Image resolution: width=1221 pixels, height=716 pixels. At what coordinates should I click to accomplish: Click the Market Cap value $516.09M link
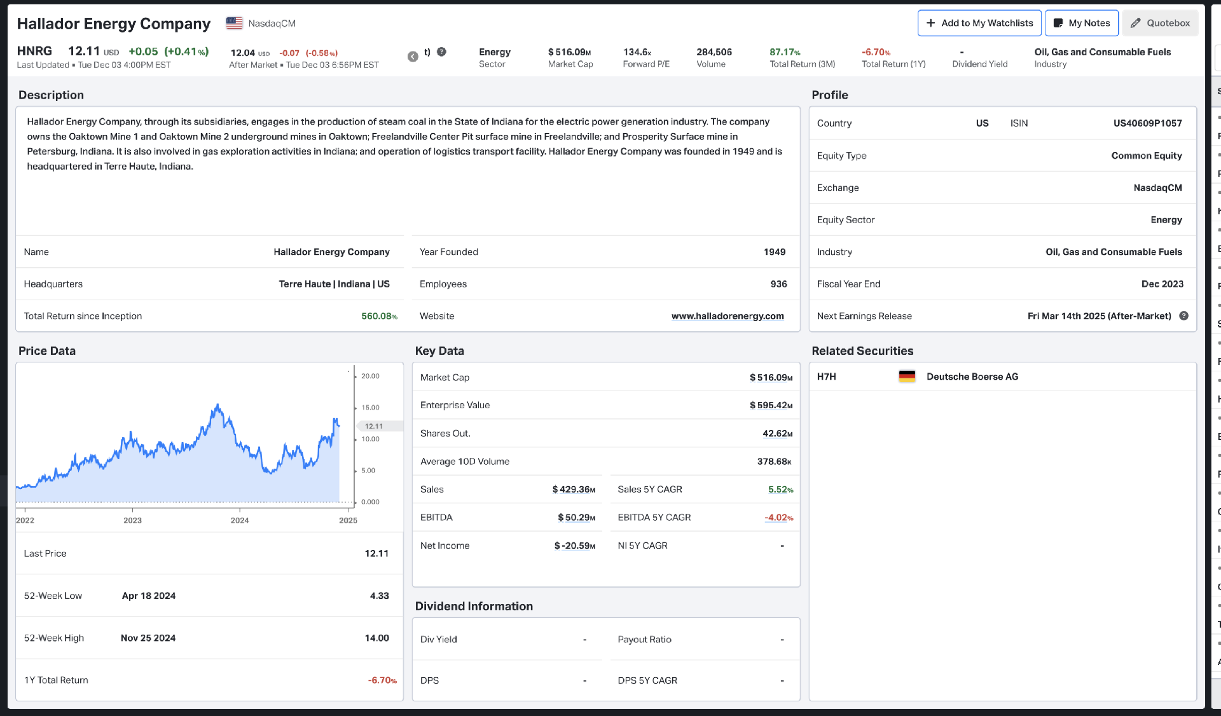770,378
